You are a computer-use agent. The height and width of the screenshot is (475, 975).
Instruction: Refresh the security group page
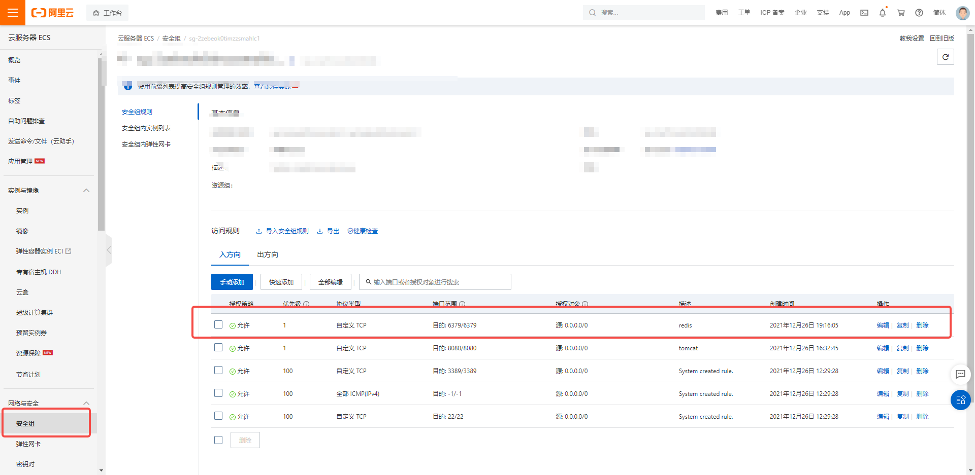tap(945, 57)
